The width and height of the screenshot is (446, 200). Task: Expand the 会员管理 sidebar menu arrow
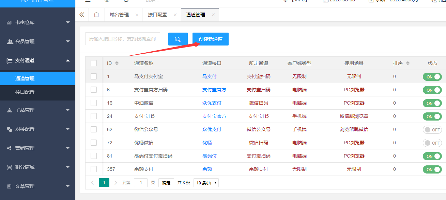coord(68,41)
